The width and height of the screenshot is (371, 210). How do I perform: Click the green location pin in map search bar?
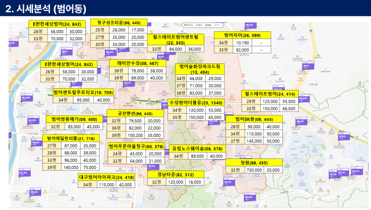pyautogui.click(x=185, y=25)
